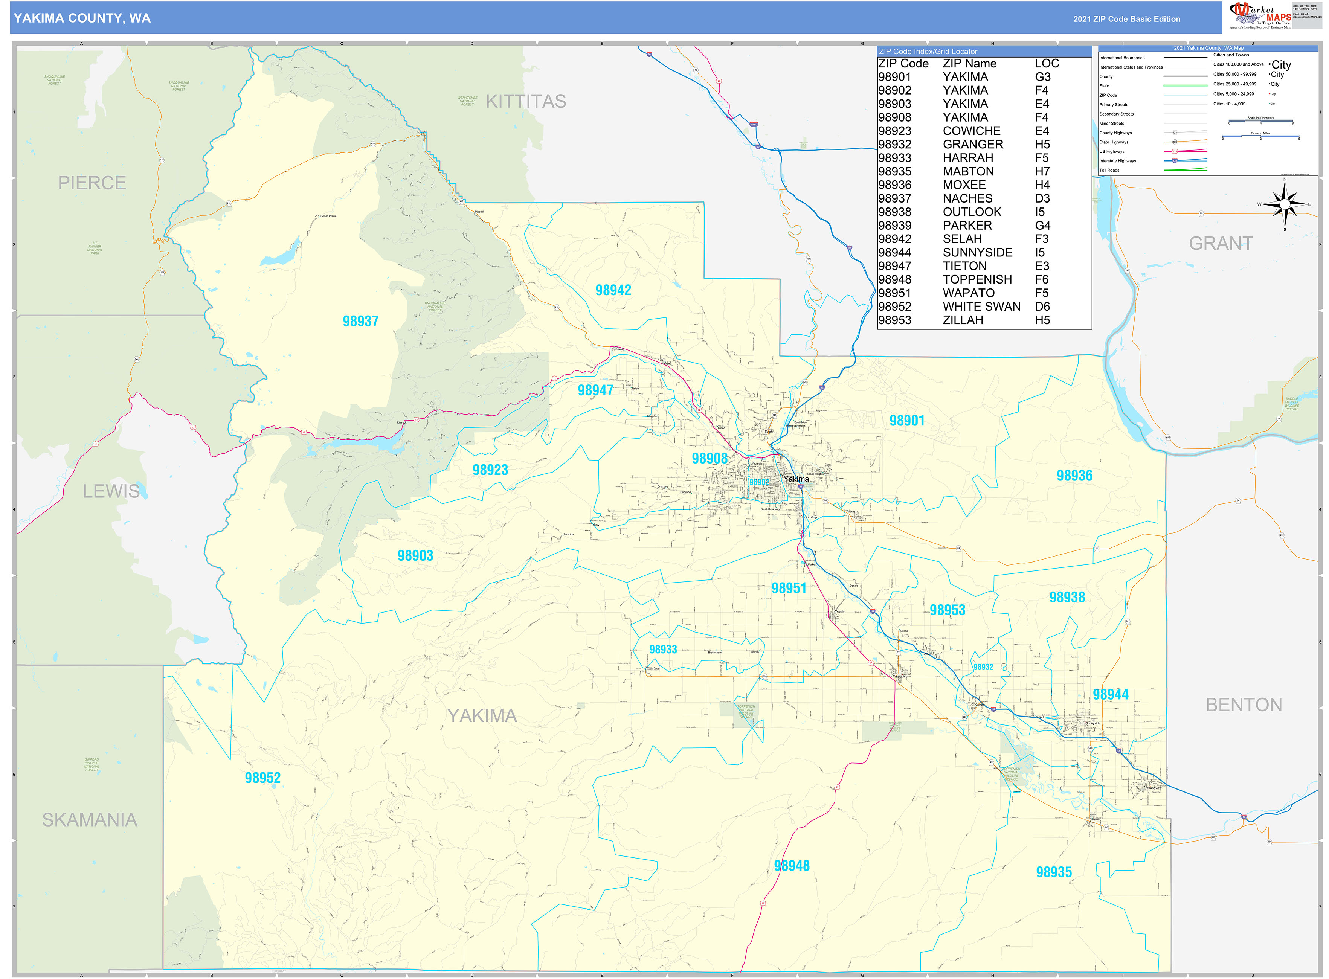The height and width of the screenshot is (979, 1329).
Task: Click 'Scale in Miles' bar in legend
Action: click(x=1260, y=136)
